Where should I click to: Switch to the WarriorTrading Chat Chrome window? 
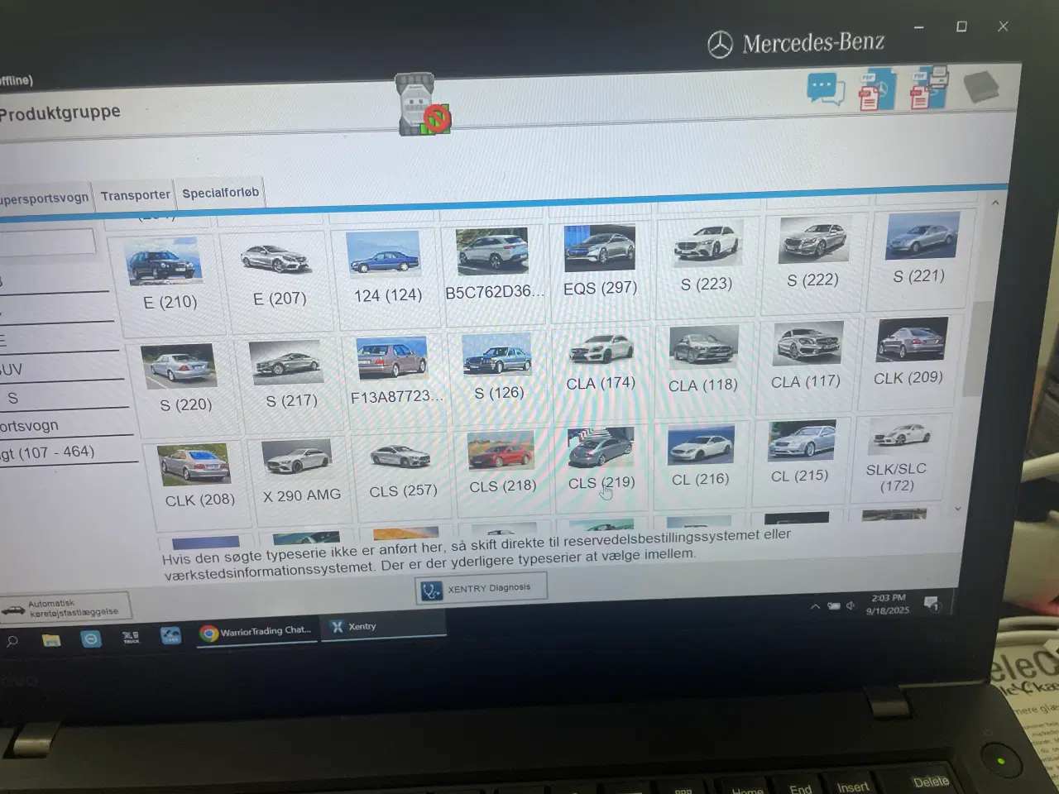coord(258,632)
